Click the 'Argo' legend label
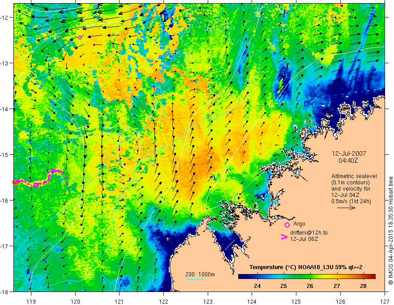The height and width of the screenshot is (305, 394). (299, 224)
